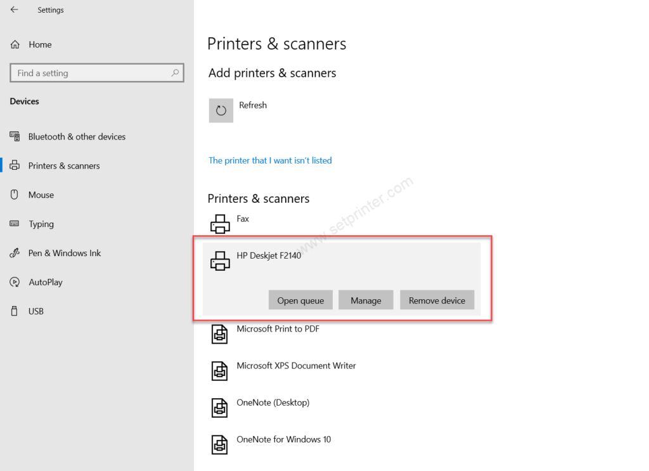Click the Microsoft XPS Document Writer icon

220,371
